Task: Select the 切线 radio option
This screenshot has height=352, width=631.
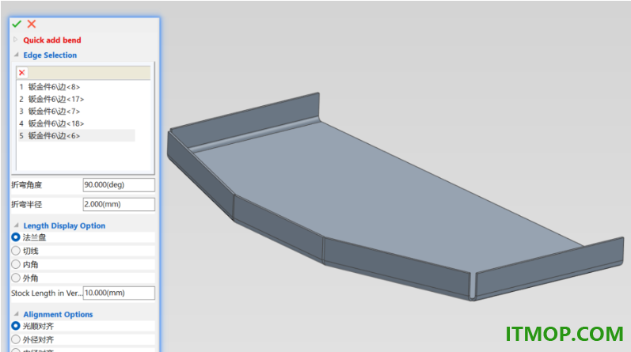Action: pos(16,251)
